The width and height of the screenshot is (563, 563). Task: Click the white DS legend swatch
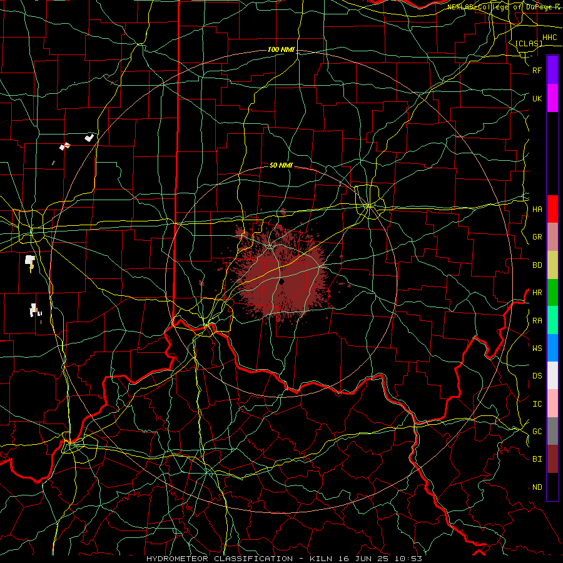[552, 375]
